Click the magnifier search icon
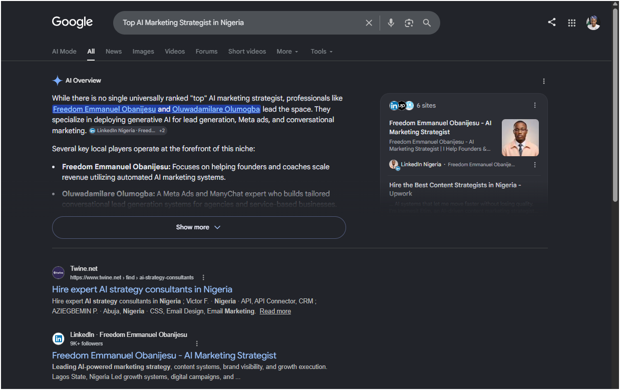 tap(427, 23)
